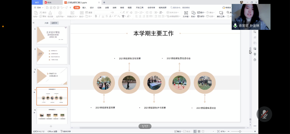290x134 pixels.
Task: Open the zoom percentage 87% dropdown
Action: coord(223,131)
